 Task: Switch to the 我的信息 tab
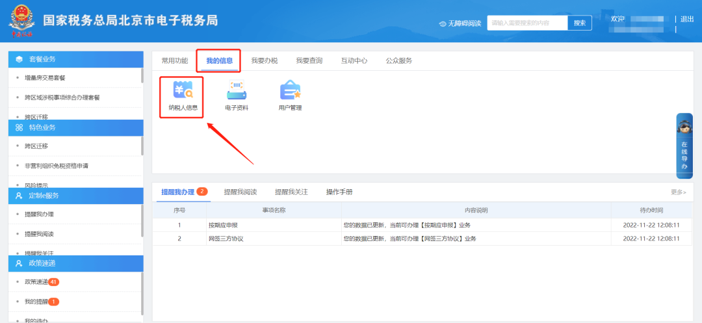click(x=220, y=61)
